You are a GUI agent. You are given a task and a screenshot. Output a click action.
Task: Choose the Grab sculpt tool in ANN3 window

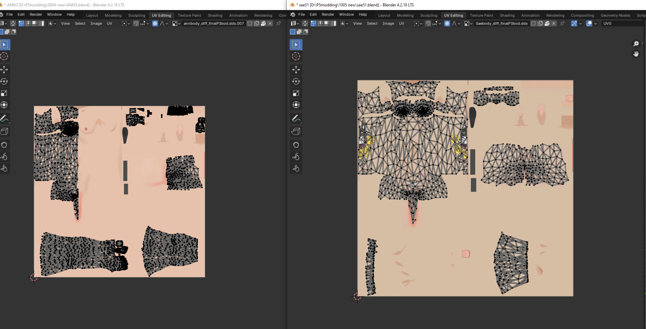click(4, 145)
